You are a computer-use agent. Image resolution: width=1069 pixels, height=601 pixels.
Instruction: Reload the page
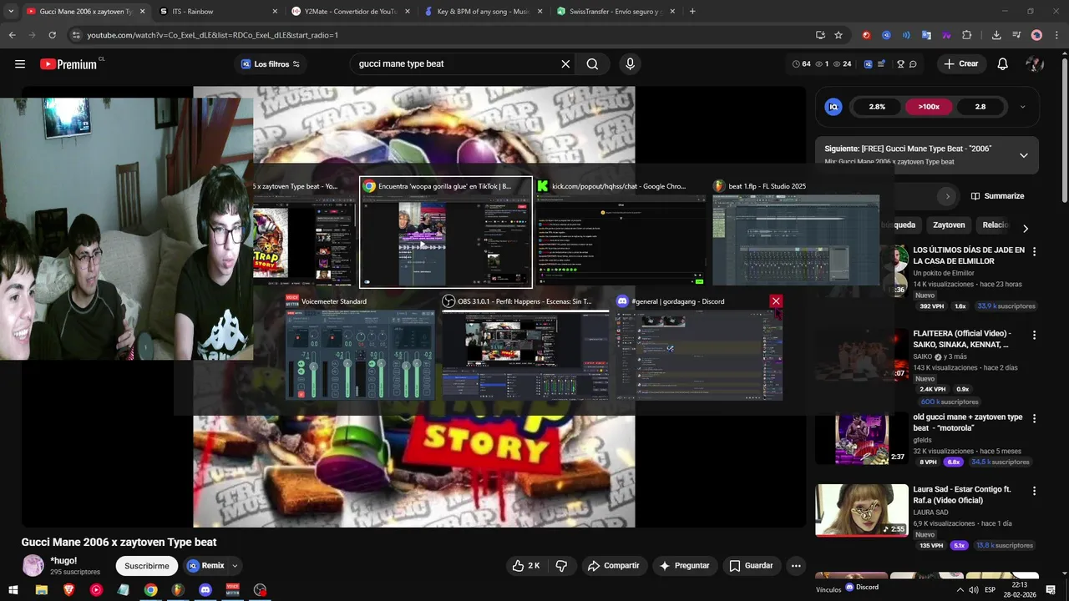pos(52,35)
